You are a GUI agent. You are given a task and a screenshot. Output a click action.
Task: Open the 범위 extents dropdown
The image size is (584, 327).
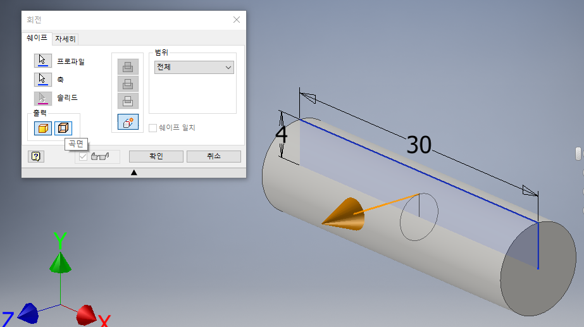click(194, 68)
